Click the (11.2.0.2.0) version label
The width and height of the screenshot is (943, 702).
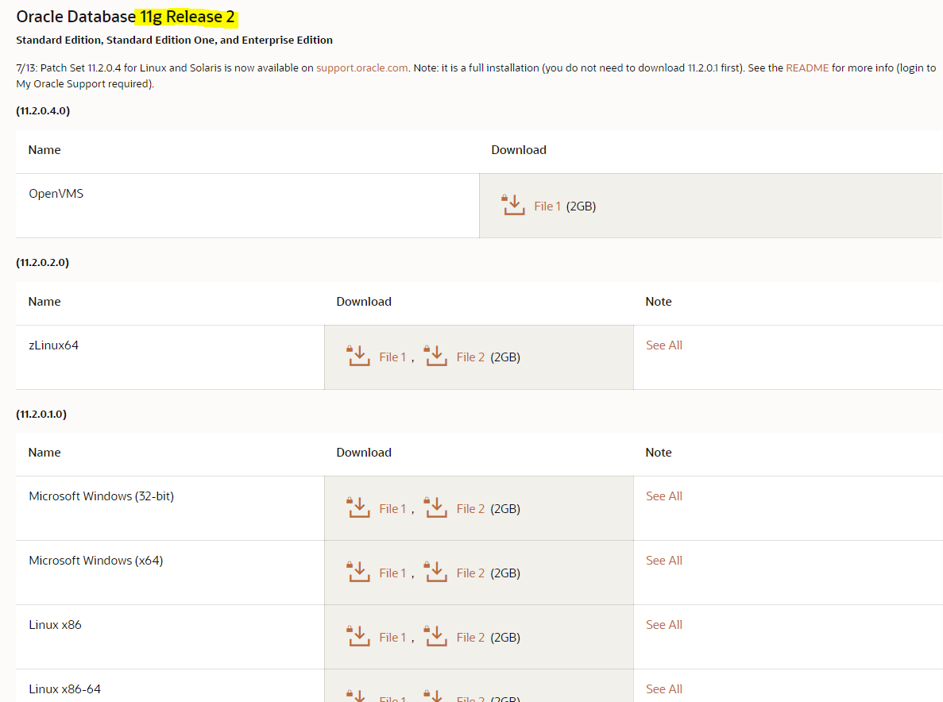43,262
